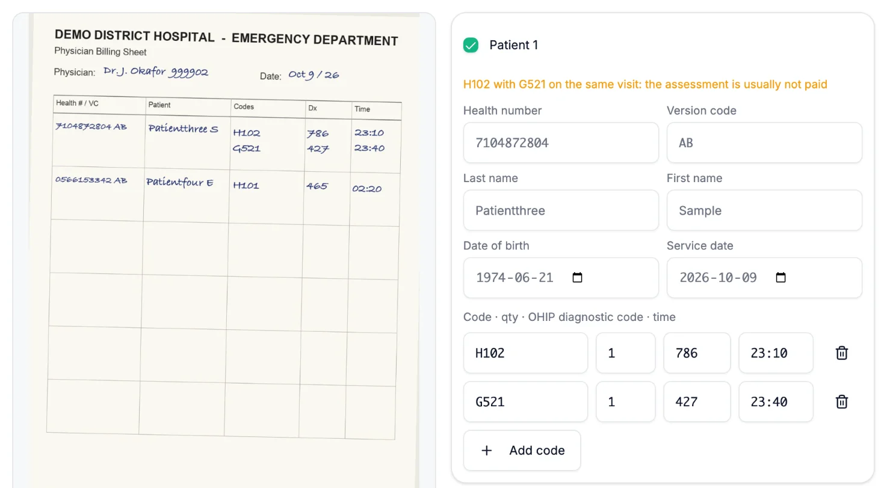Edit the 23:10 time field
Screen dimensions: 887x488
click(x=776, y=353)
